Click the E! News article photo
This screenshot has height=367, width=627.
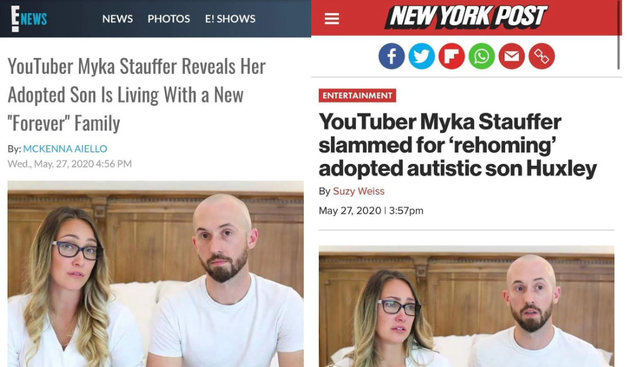pyautogui.click(x=155, y=274)
